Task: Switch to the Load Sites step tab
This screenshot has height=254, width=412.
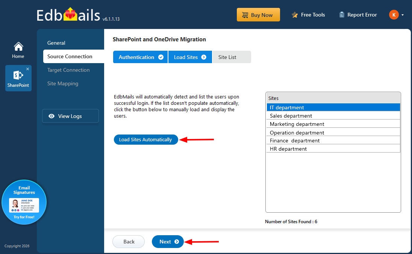Action: [x=190, y=57]
